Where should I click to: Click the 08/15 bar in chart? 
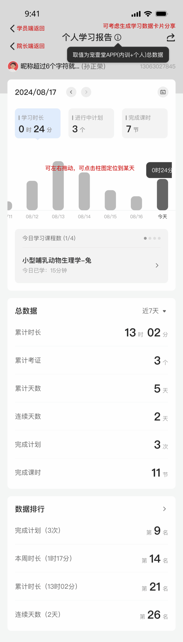(x=110, y=200)
